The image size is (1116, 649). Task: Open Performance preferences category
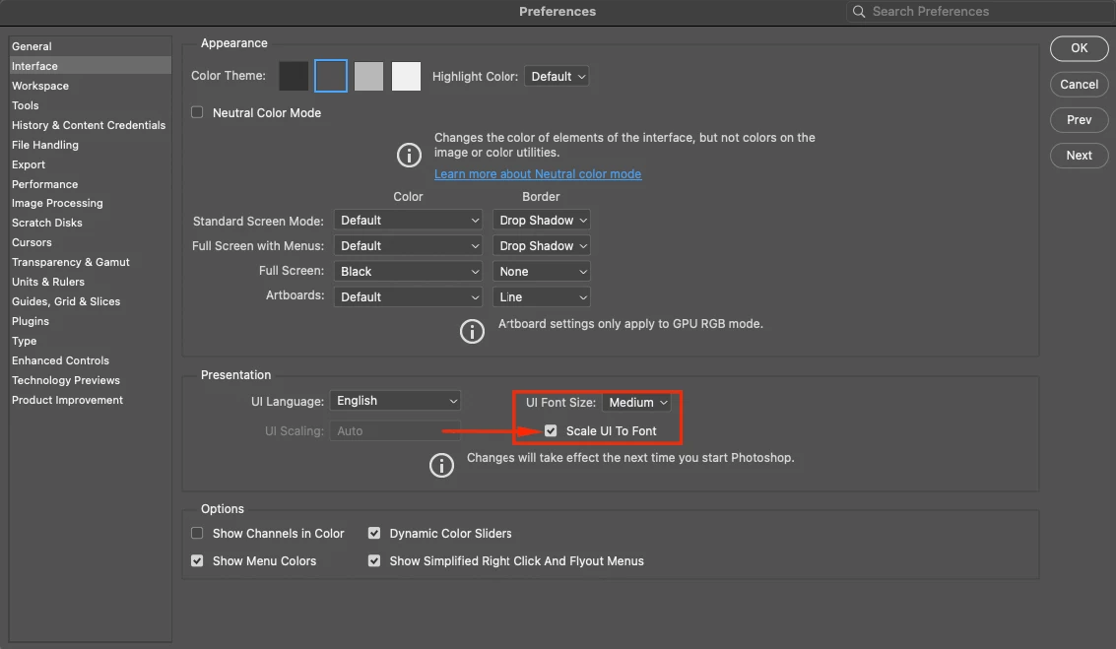(90, 184)
